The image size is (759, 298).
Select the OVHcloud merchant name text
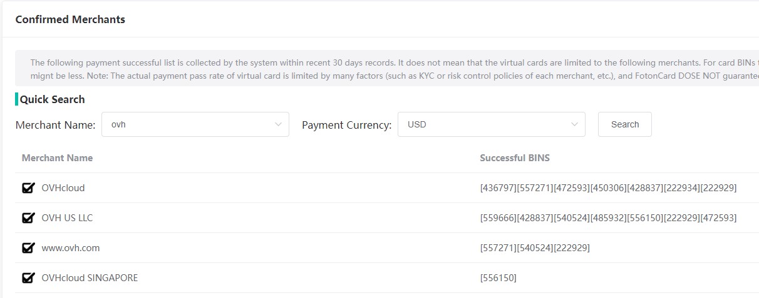coord(63,187)
